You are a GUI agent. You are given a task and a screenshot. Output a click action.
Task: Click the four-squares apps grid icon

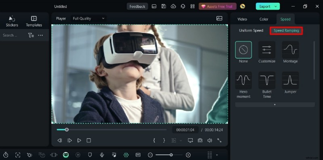(x=193, y=6)
